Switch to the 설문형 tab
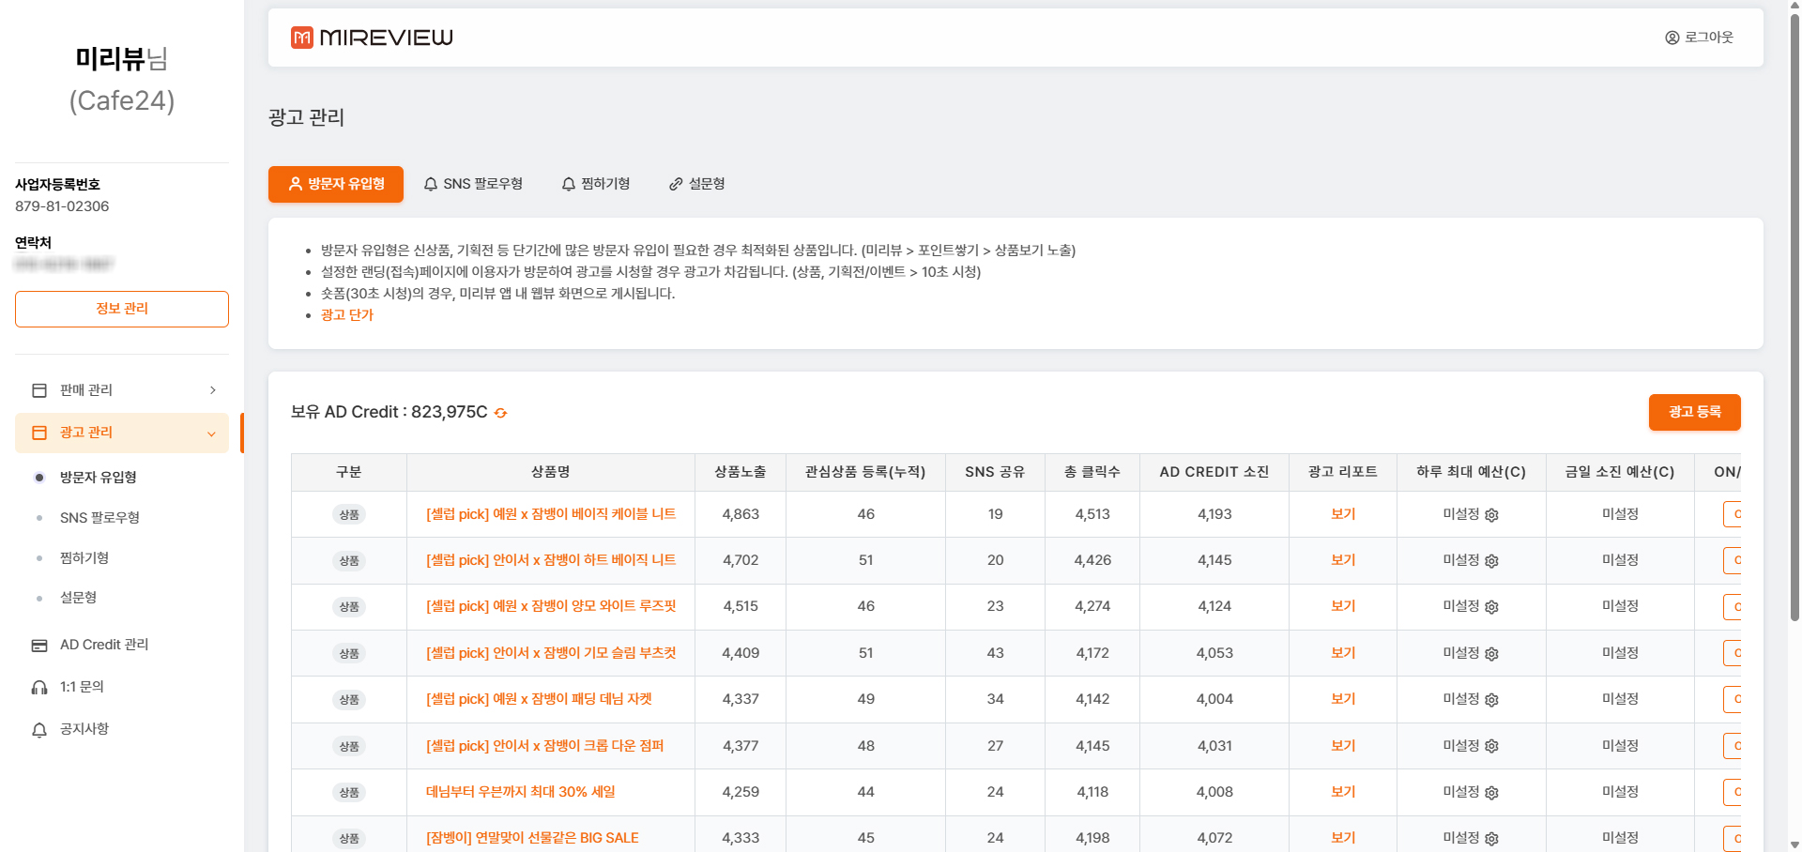 point(696,184)
